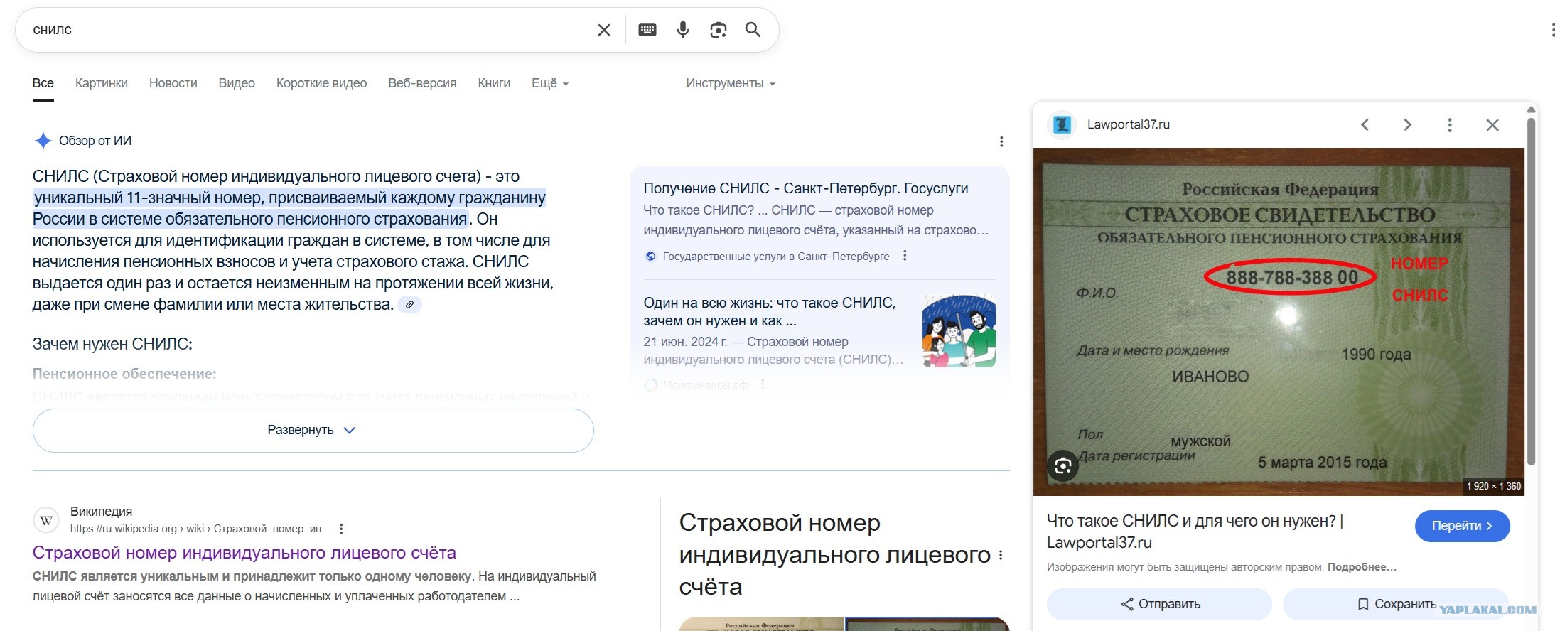Open Что такое СНИЛС Lawportal37.ru title link
The image size is (1555, 631).
click(x=1195, y=532)
